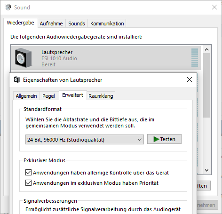Open the 24 Bit, 96000 Hz format dropdown
This screenshot has height=214, width=222.
[x=85, y=139]
